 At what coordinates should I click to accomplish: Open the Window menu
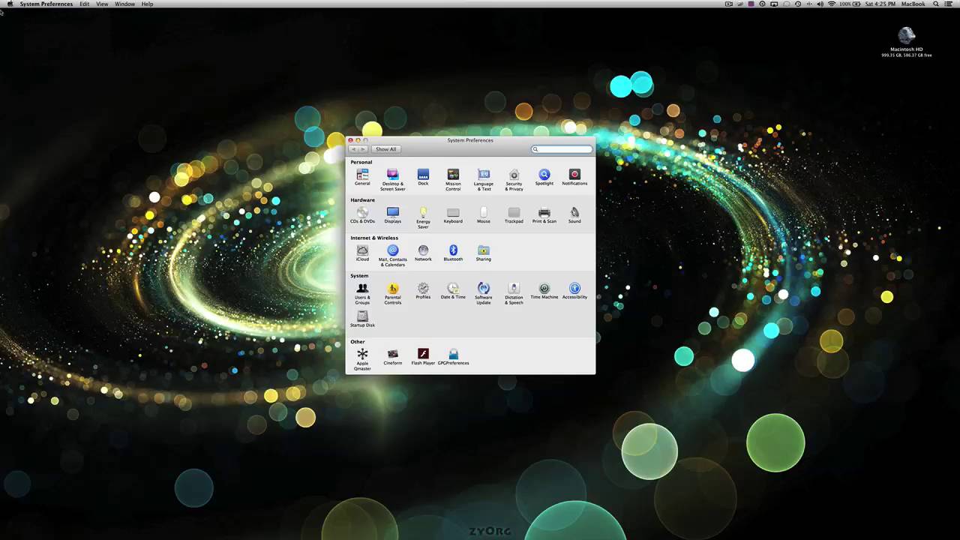(124, 4)
